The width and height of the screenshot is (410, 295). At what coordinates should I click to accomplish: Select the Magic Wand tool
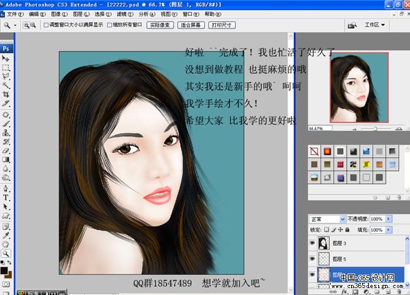point(6,86)
